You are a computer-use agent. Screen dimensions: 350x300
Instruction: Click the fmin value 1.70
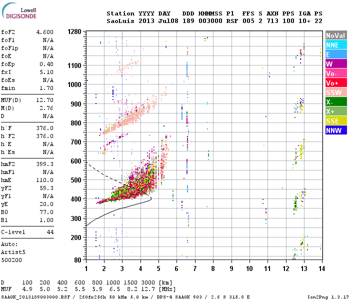click(x=46, y=88)
